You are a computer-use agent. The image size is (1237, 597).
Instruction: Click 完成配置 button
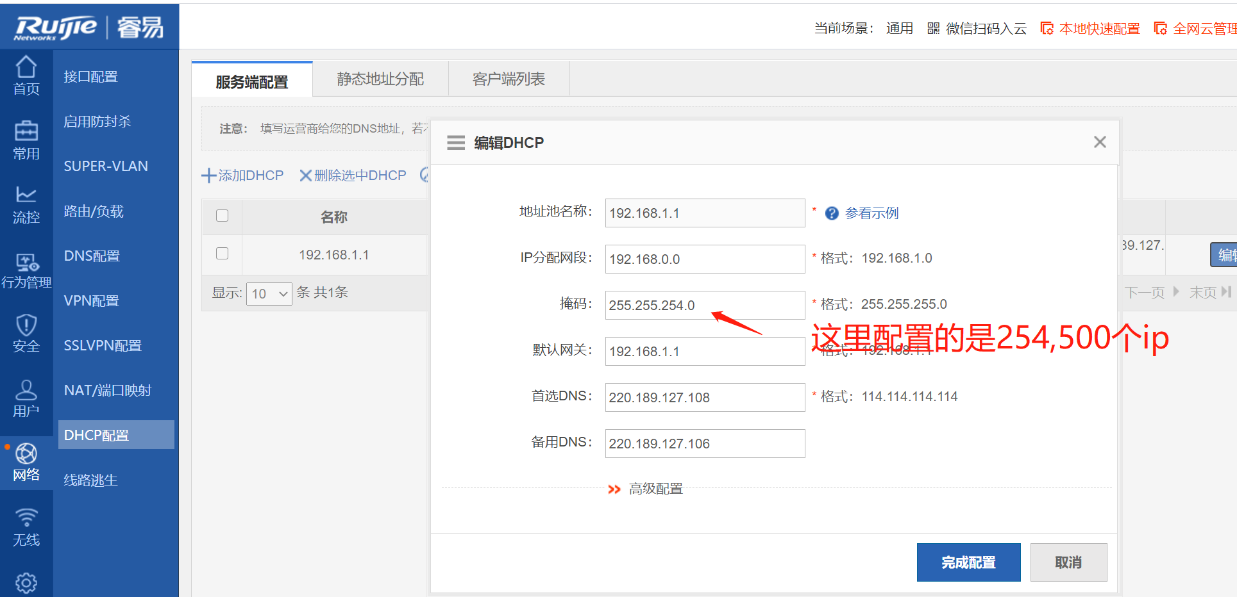pos(968,562)
